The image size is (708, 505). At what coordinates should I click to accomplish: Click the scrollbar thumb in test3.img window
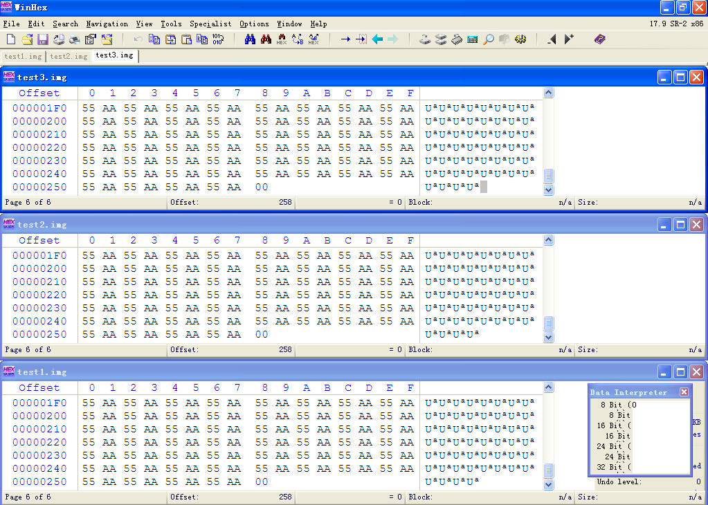tap(549, 176)
